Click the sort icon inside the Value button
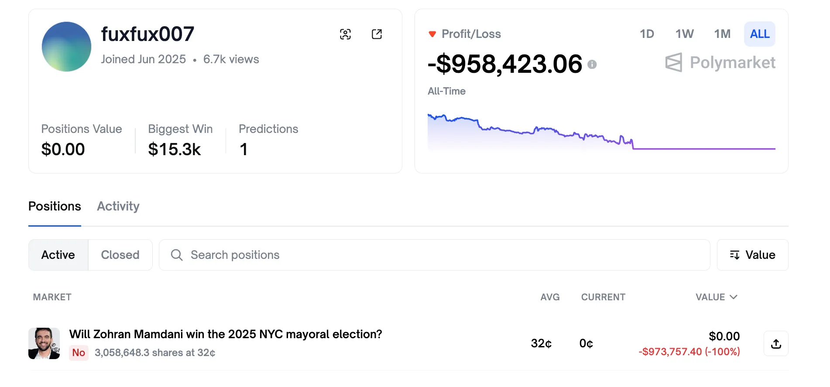The image size is (830, 387). [734, 255]
